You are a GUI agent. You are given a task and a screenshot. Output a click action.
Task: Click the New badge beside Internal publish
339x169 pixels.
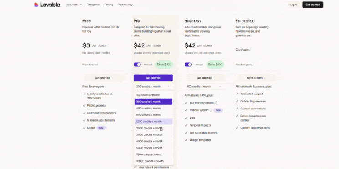[218, 110]
